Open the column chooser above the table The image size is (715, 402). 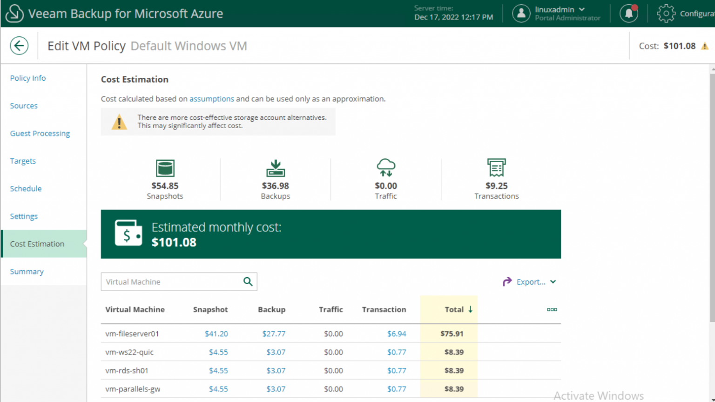(x=552, y=309)
